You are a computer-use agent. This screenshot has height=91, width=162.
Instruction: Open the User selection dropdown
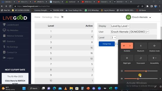point(130,32)
